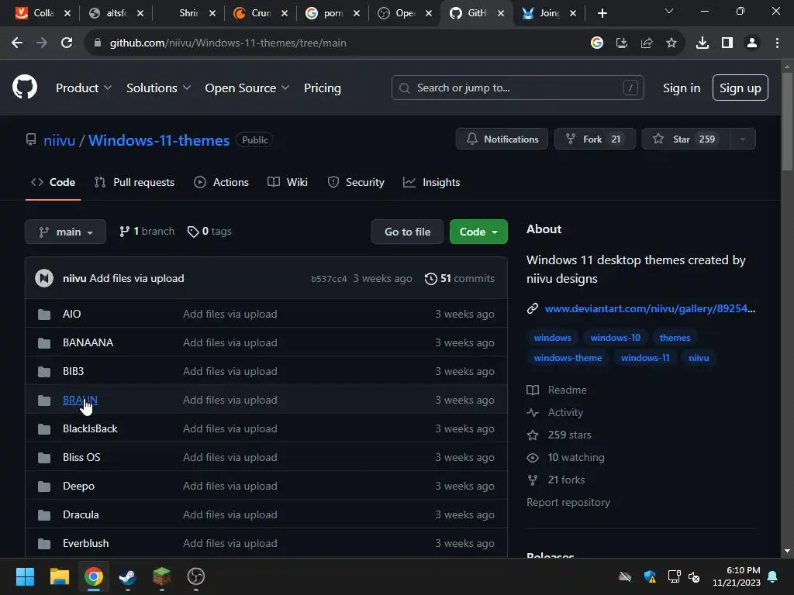
Task: Open the BANAANA folder
Action: (88, 342)
